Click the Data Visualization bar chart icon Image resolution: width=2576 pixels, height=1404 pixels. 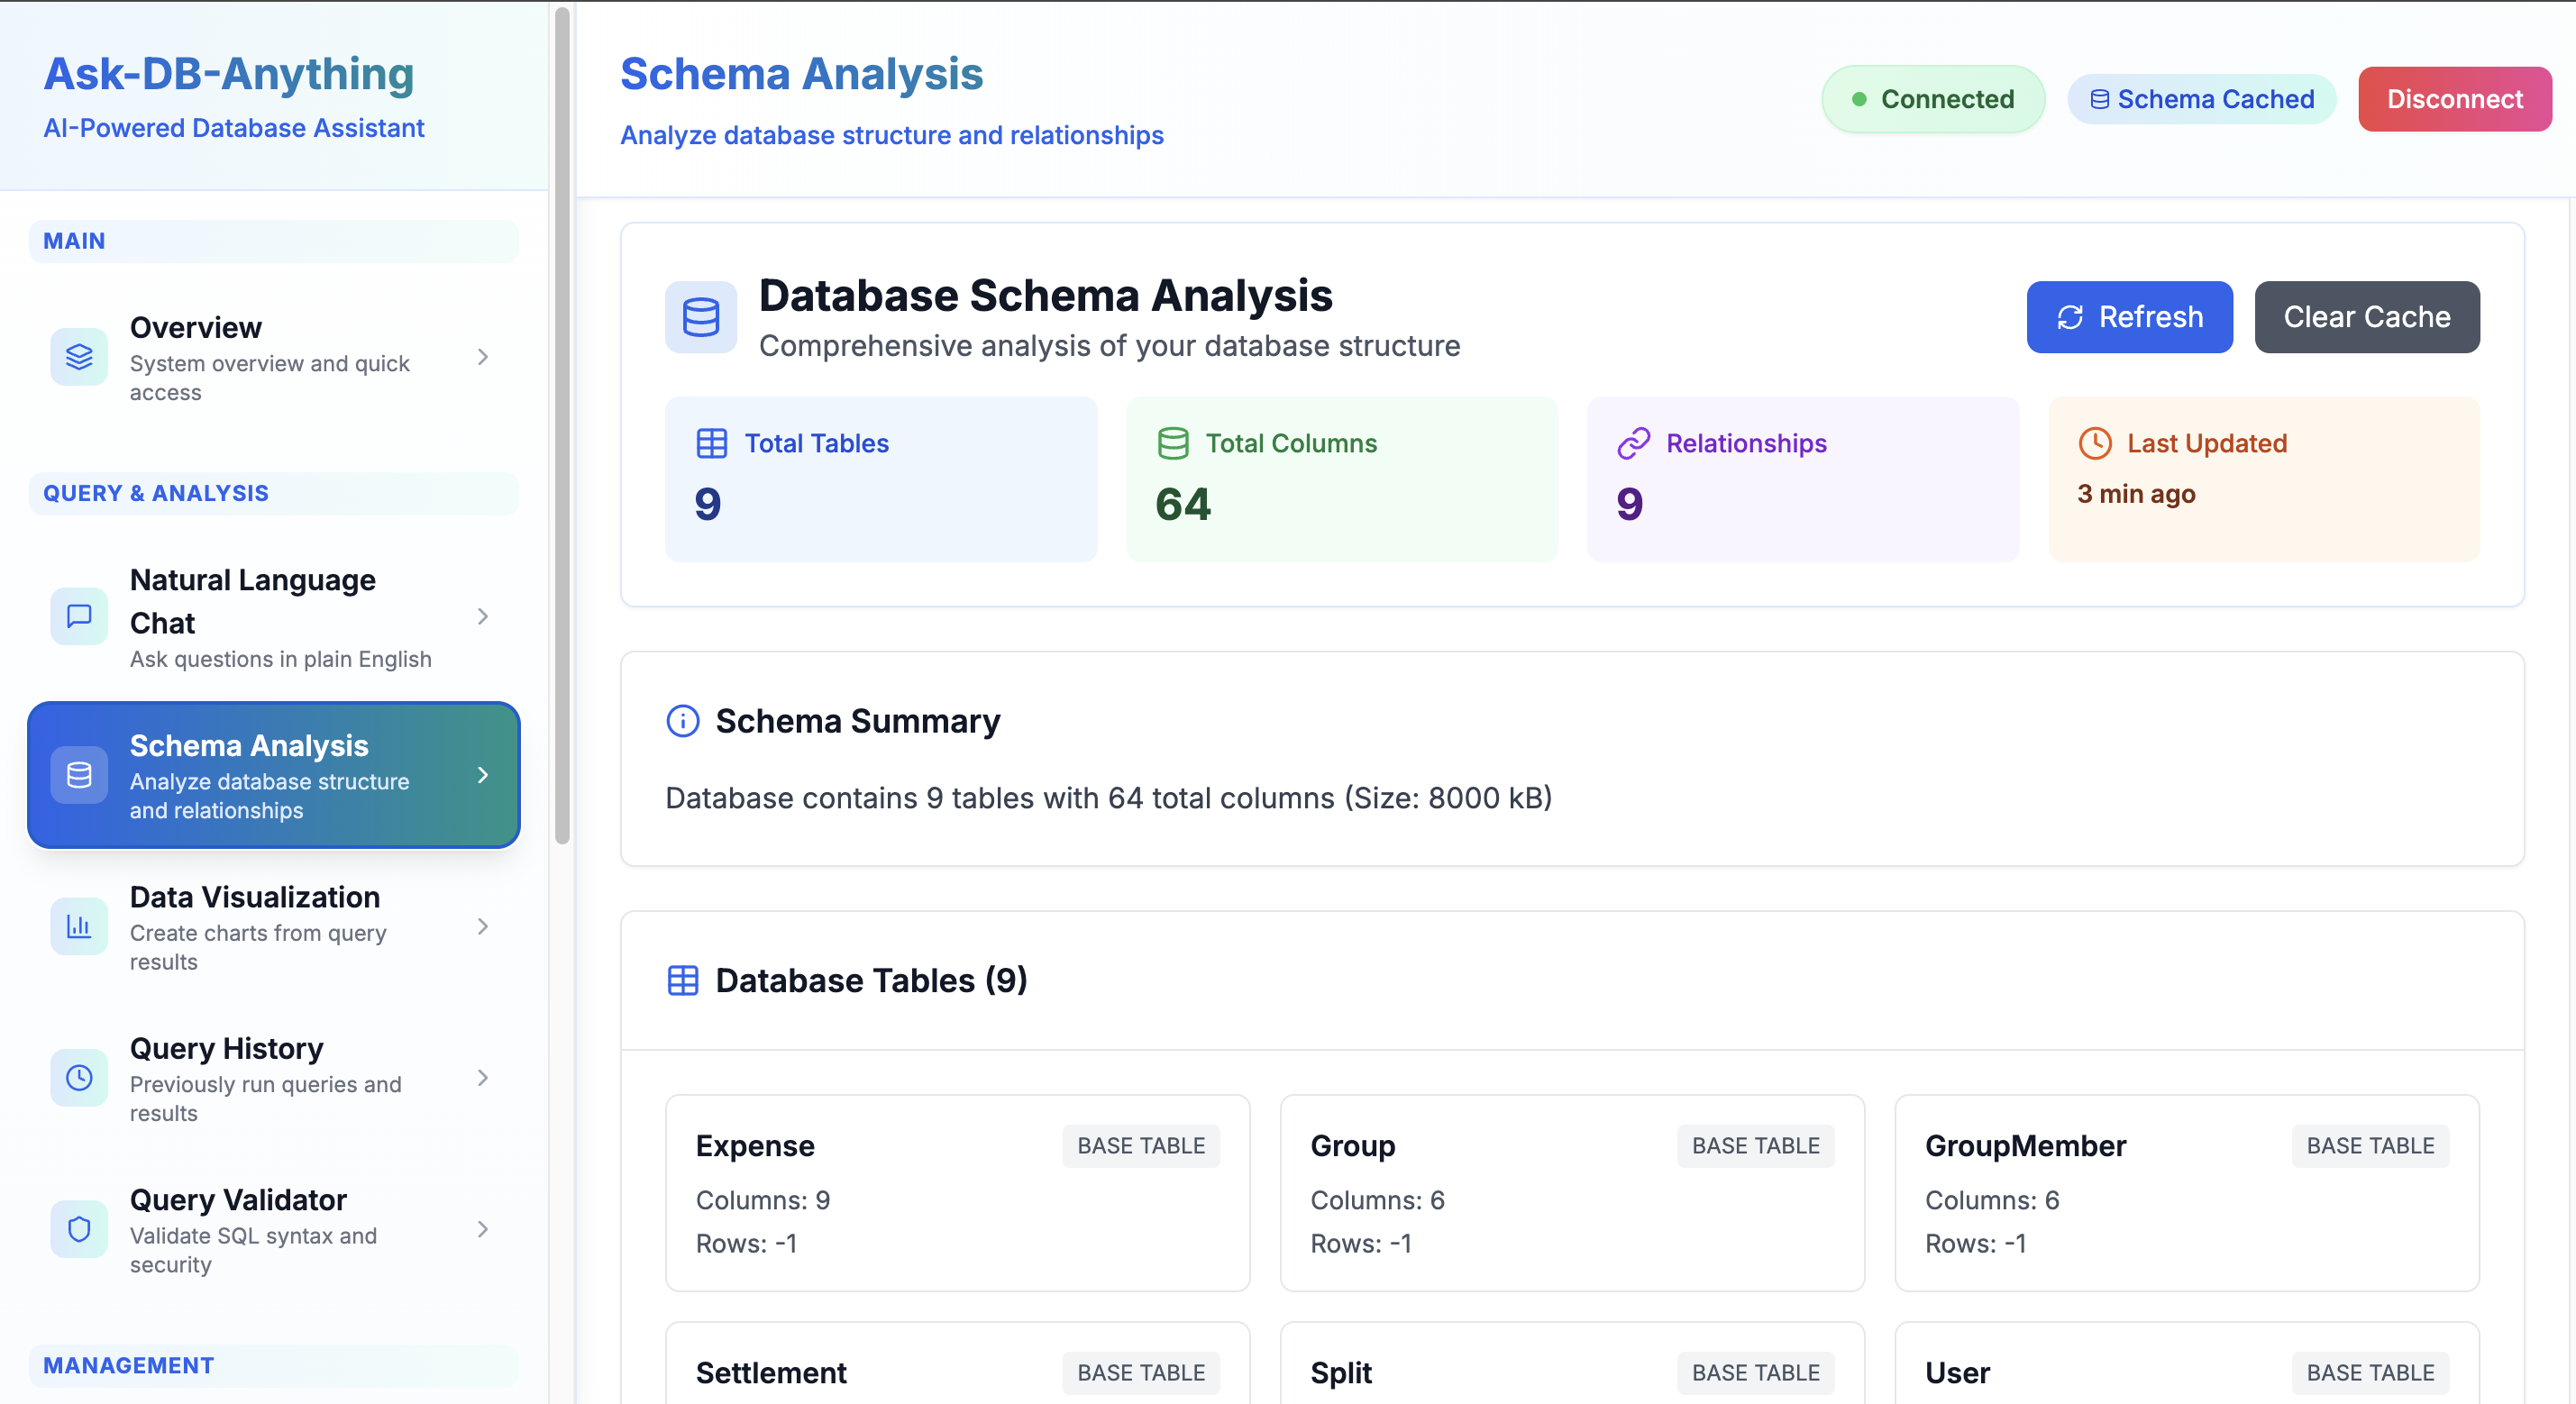click(x=79, y=926)
